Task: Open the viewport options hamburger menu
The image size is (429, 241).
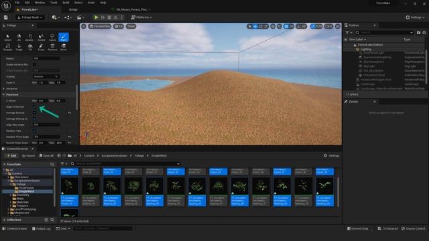Action: tap(84, 26)
